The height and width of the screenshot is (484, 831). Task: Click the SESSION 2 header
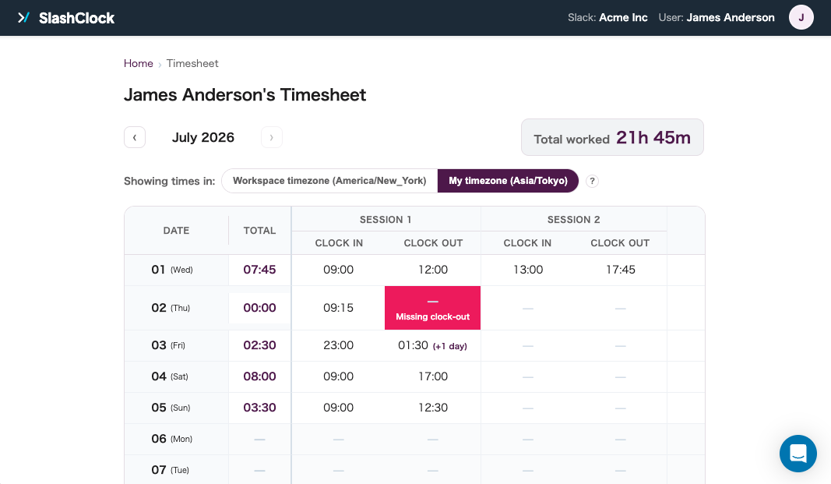tap(573, 220)
